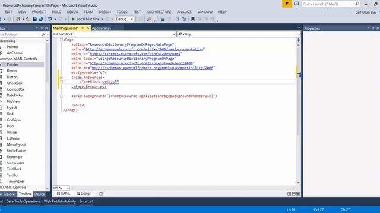This screenshot has width=380, height=213.
Task: Collapse the Page.Resources outline node
Action: point(61,78)
